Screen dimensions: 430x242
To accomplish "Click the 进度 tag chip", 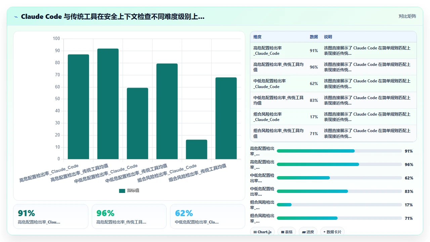I will click(x=308, y=232).
